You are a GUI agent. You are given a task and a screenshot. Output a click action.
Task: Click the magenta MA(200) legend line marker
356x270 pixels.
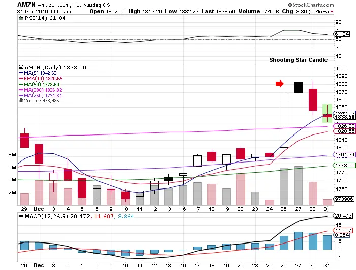pos(21,90)
